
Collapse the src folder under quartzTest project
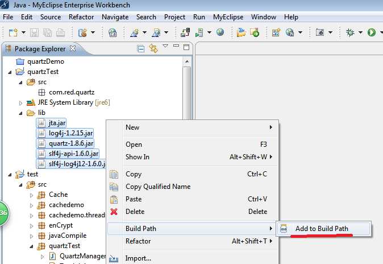[21, 82]
